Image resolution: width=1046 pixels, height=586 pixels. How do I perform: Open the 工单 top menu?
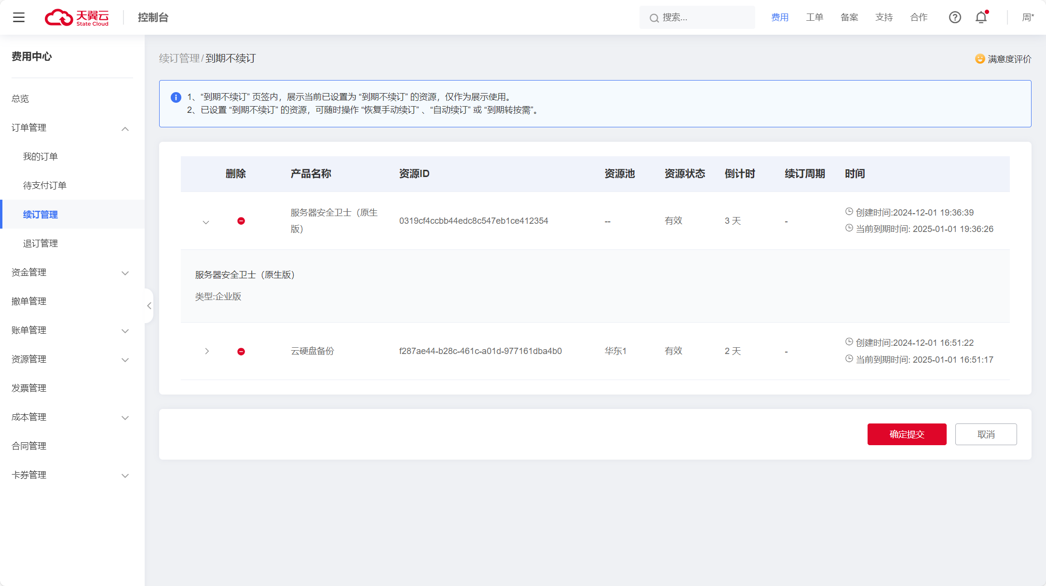click(815, 17)
